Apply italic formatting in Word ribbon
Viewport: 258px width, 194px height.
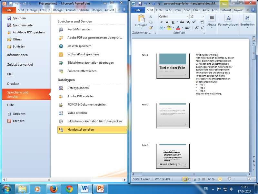[x=167, y=22]
